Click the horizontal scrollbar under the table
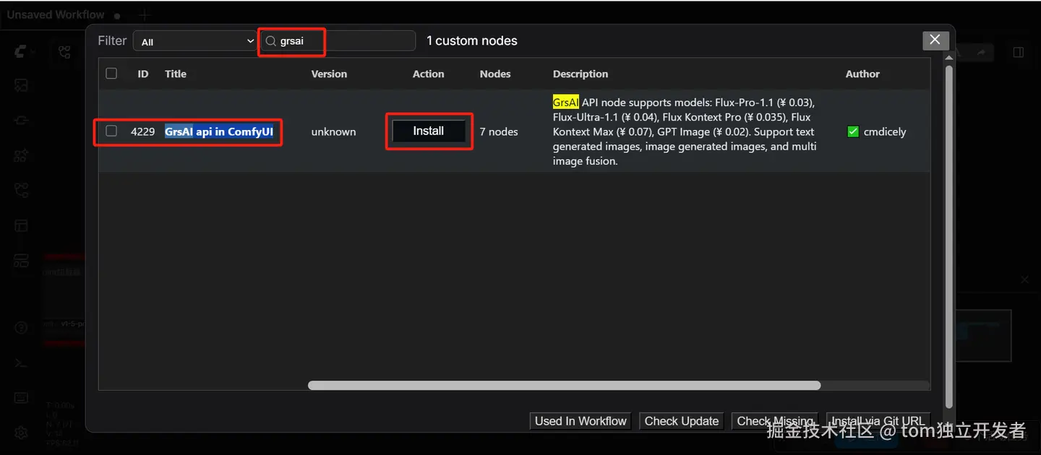This screenshot has height=455, width=1041. (564, 386)
